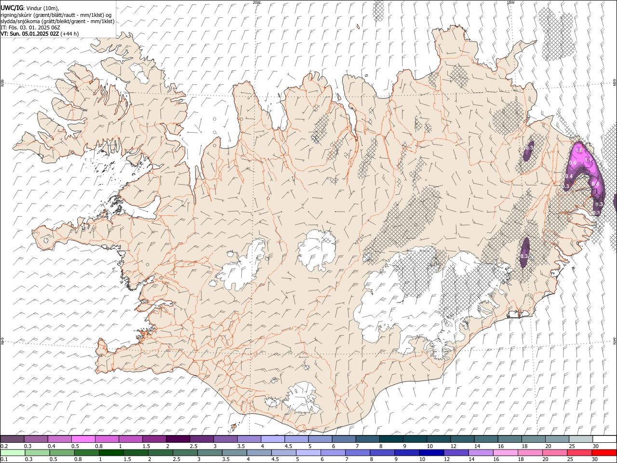Click the light lavender 4–4.5 snow legend swatch
Image resolution: width=617 pixels, height=463 pixels.
pyautogui.click(x=273, y=439)
